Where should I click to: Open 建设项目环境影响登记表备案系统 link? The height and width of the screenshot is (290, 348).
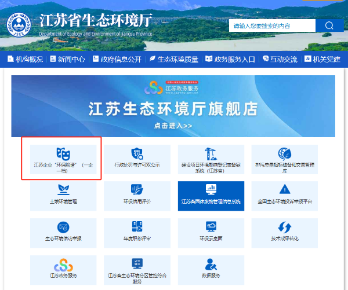pos(211,160)
